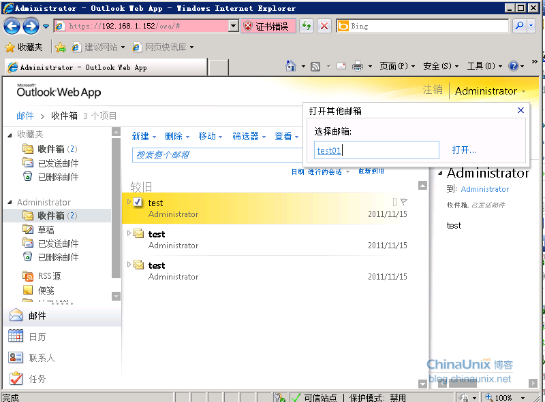Click the folder pane scroll down arrow
This screenshot has width=545, height=402.
point(116,296)
